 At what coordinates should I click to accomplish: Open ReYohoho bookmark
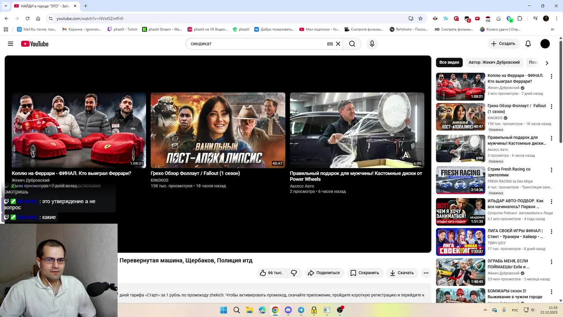click(409, 29)
